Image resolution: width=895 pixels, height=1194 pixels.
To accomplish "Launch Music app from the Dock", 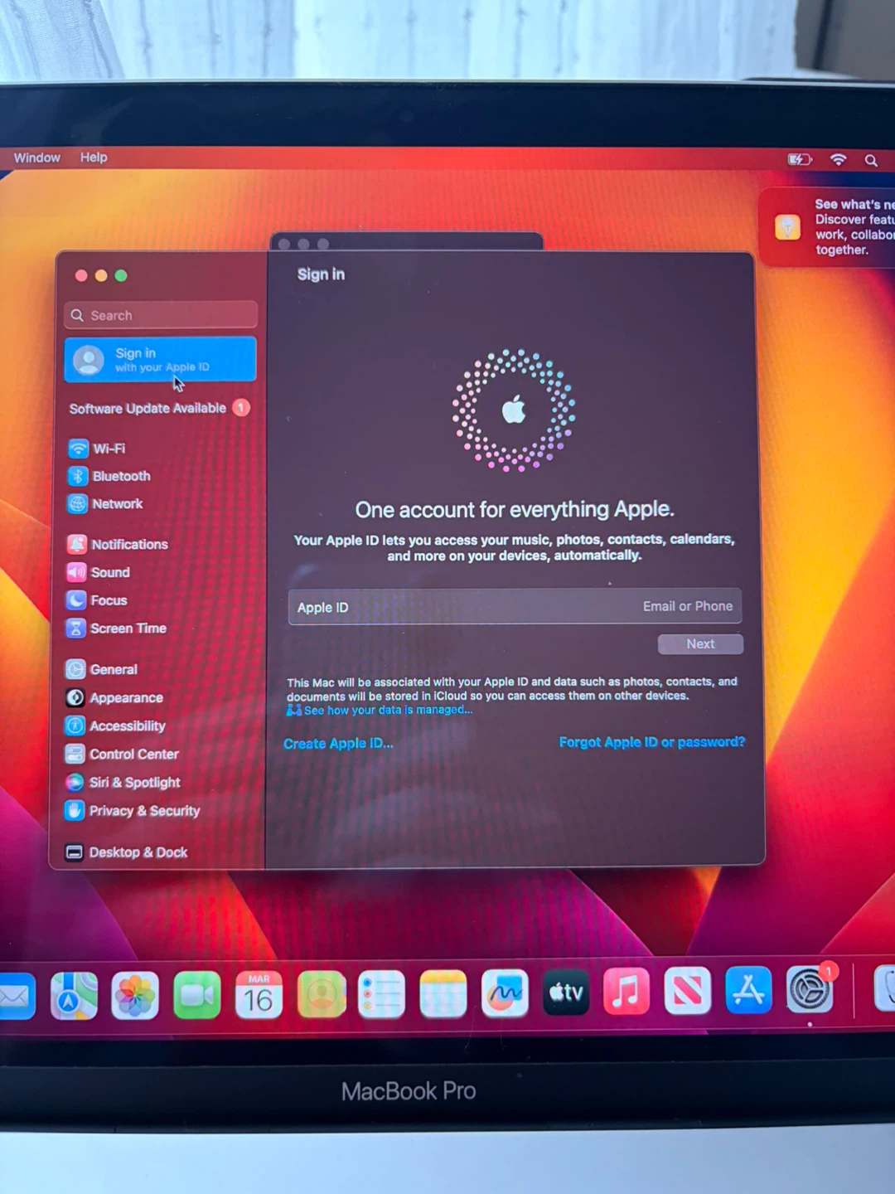I will click(x=626, y=992).
